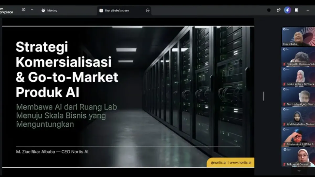Select Shaquille Rashaun's video thumbnail
315x177 pixels.
tap(298, 57)
